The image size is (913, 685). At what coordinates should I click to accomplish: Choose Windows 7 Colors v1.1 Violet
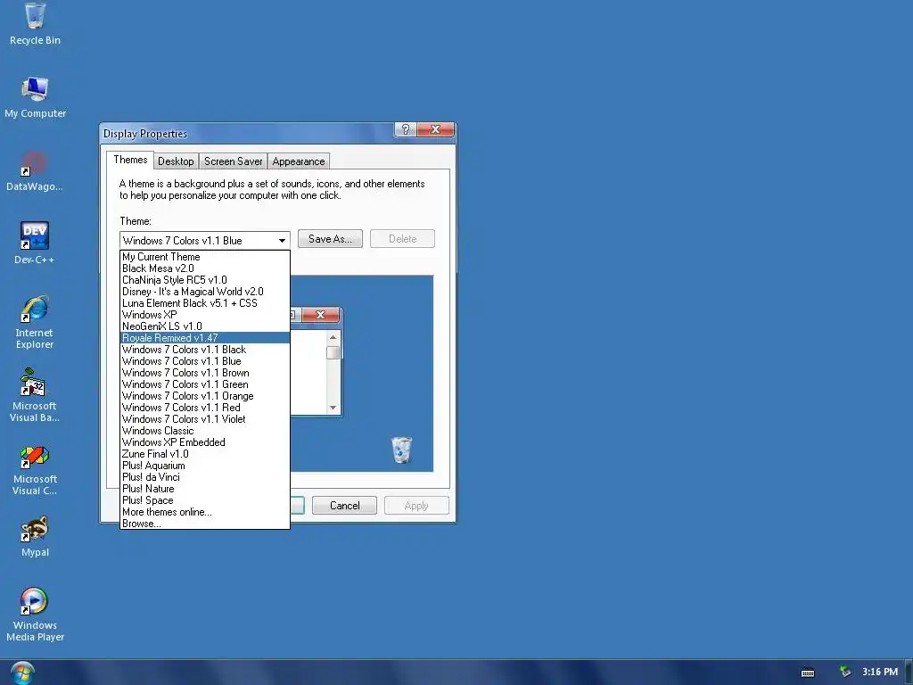pyautogui.click(x=205, y=419)
